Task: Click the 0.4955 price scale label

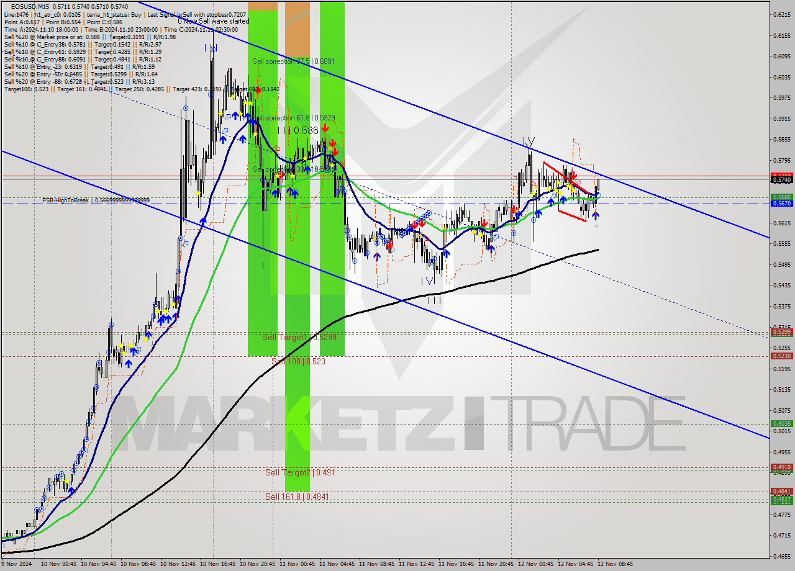Action: coord(783,452)
